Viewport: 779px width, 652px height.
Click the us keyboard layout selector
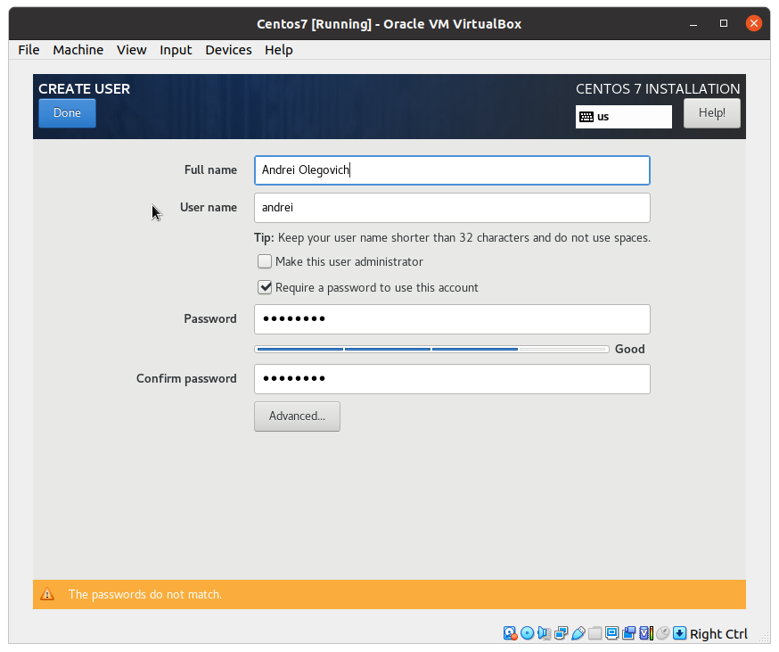tap(624, 117)
